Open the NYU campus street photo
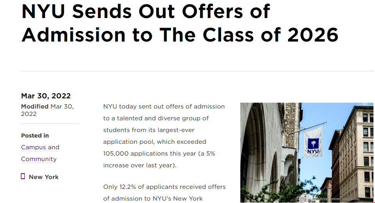This screenshot has height=203, width=375. pyautogui.click(x=307, y=152)
